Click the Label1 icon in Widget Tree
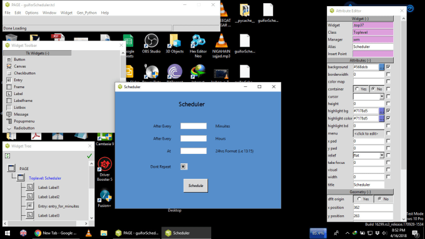The image size is (425, 239). (30, 187)
